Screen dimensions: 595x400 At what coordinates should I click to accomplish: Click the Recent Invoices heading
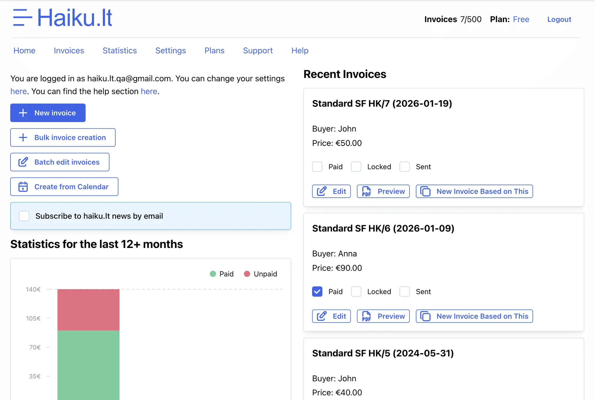345,74
